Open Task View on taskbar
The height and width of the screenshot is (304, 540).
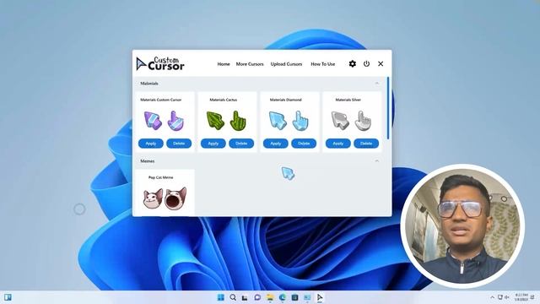click(245, 298)
